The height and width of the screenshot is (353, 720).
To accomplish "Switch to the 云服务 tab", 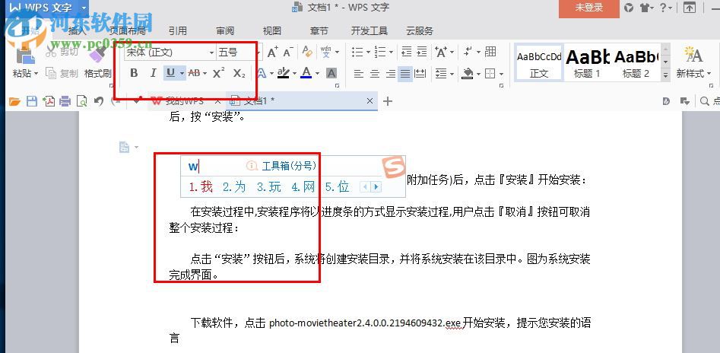I will [x=419, y=30].
